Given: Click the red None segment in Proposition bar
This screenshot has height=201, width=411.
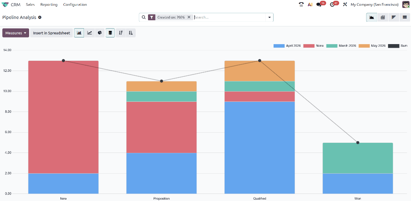Looking at the screenshot, I should 162,127.
